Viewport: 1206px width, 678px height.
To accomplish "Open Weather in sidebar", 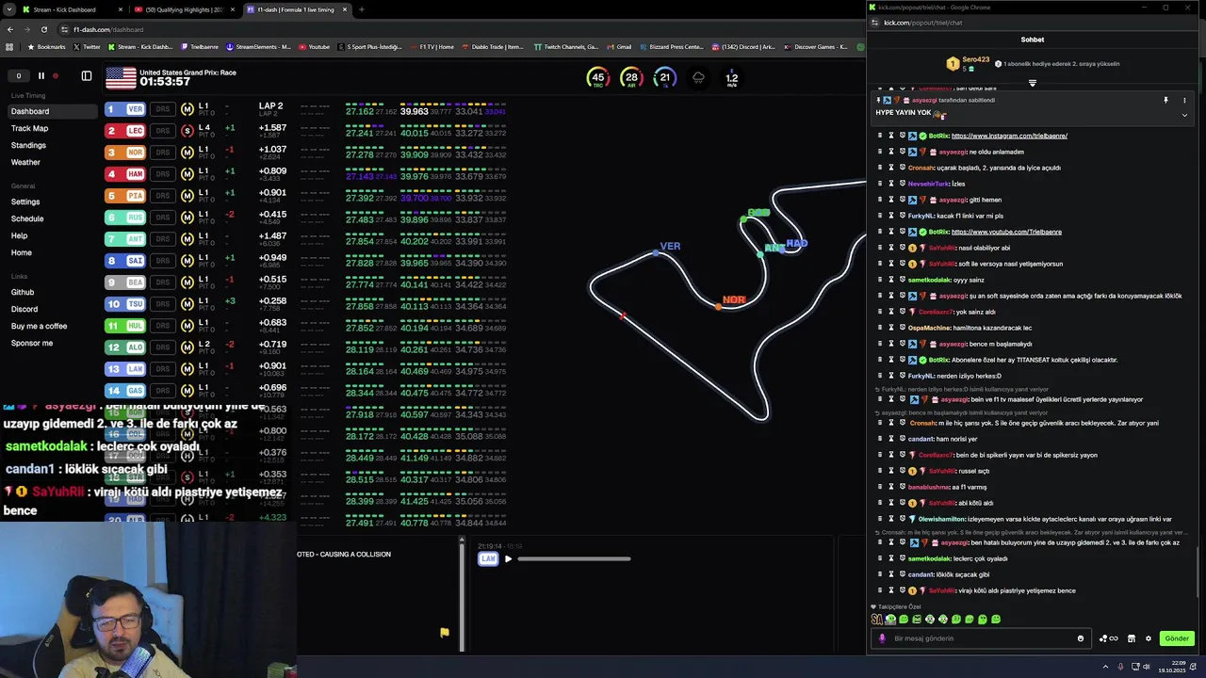I will pyautogui.click(x=25, y=162).
